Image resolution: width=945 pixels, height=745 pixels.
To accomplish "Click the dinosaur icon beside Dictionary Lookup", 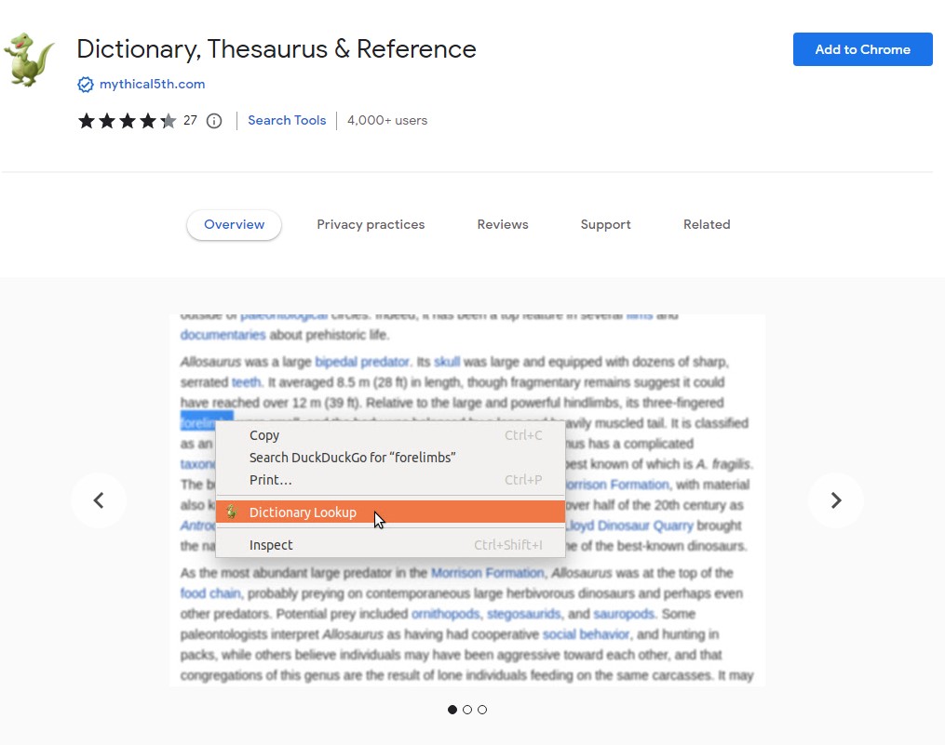I will tap(229, 512).
